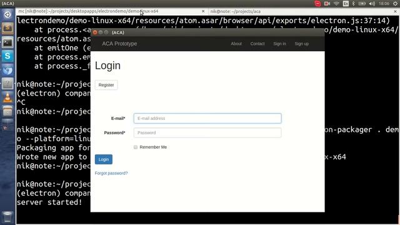Open the question-mark app in the dock
This screenshot has height=225, width=400.
(x=7, y=84)
